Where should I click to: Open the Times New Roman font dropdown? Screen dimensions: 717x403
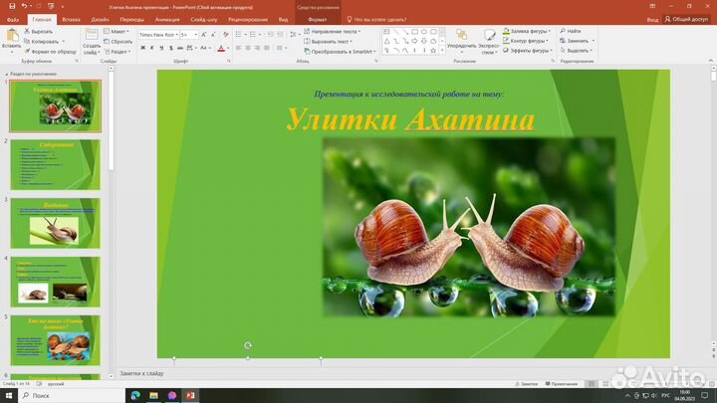click(157, 34)
